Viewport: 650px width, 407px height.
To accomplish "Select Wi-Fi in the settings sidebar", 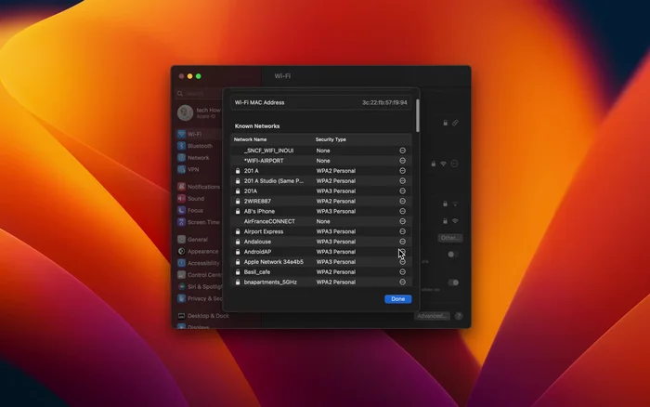I will click(x=194, y=134).
